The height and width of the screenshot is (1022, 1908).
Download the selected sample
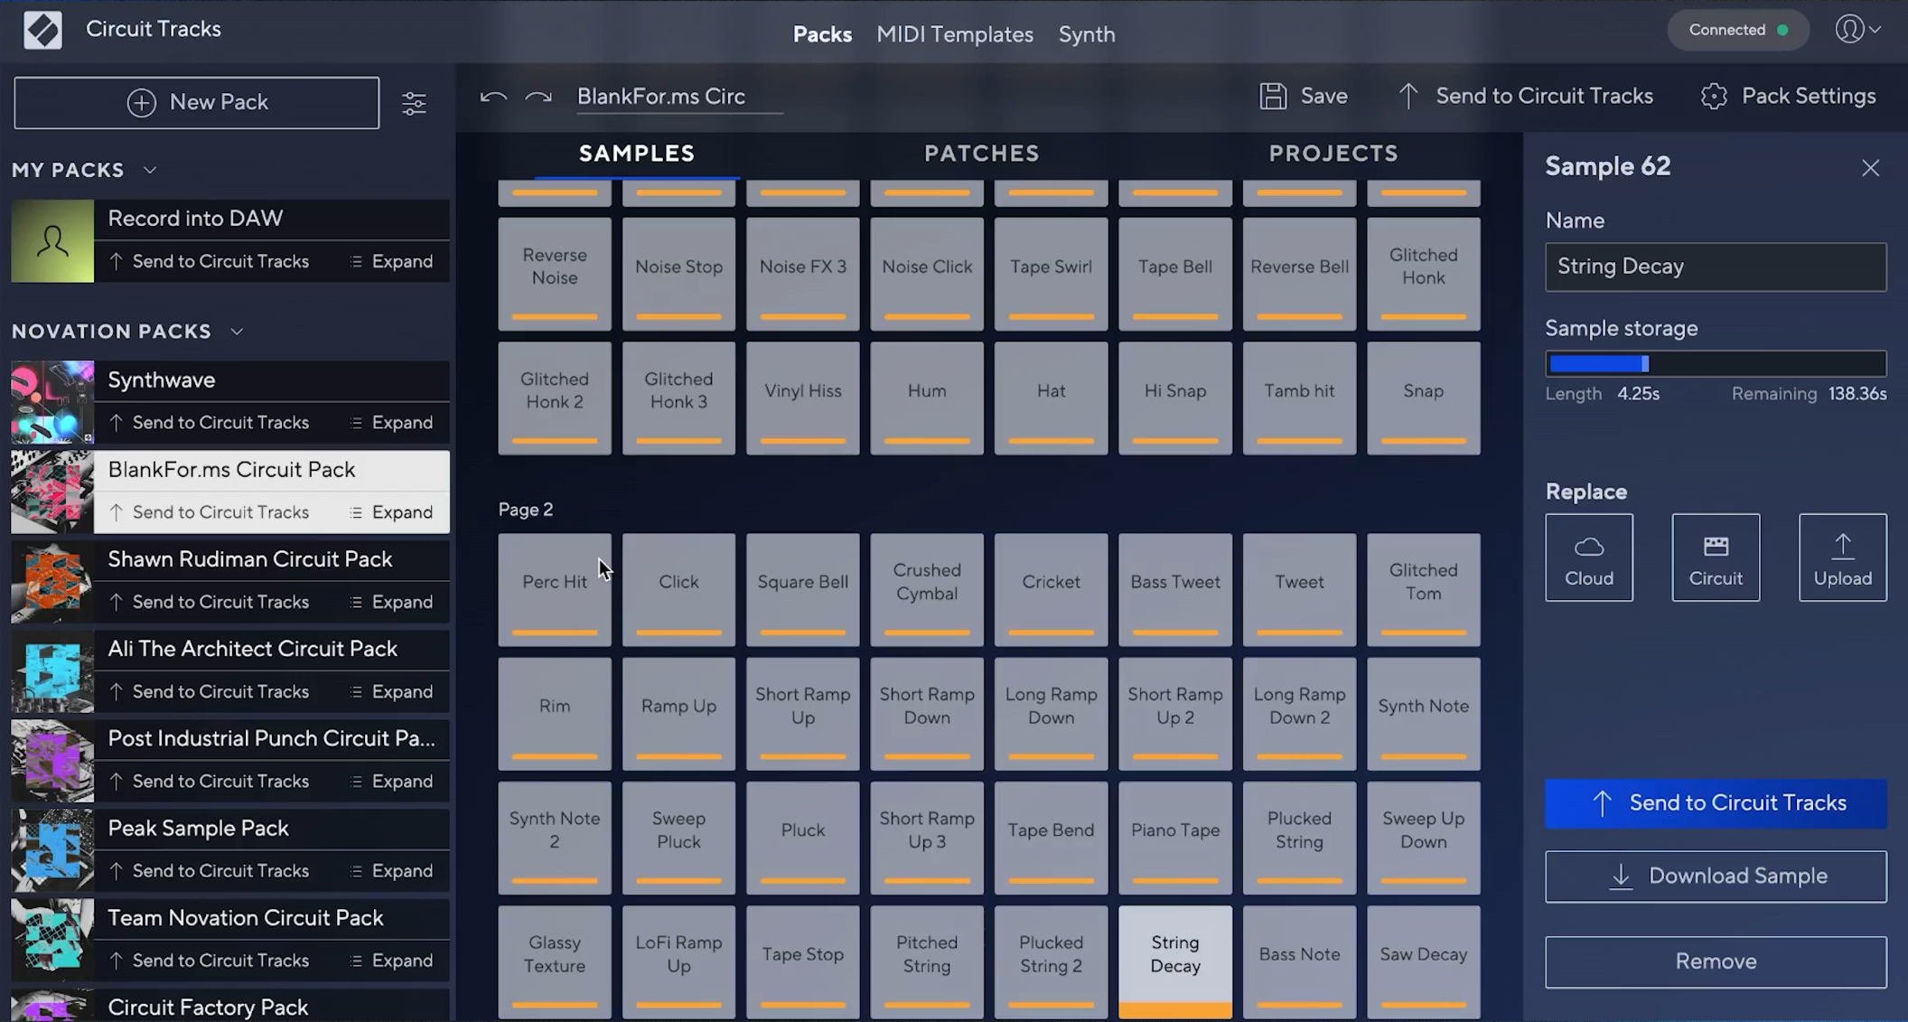(x=1716, y=877)
